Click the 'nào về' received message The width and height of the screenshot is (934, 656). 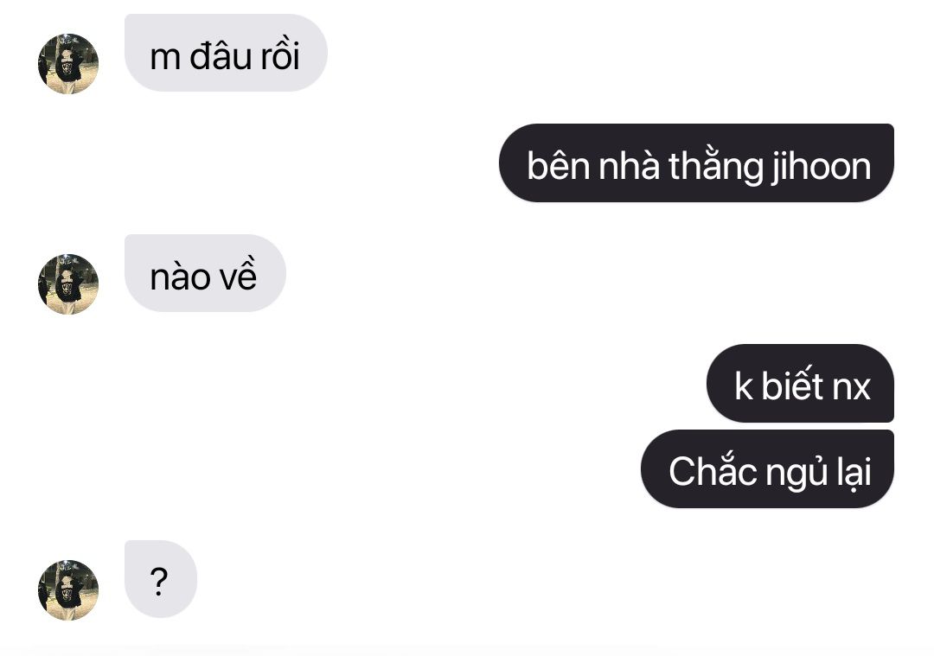[x=205, y=273]
